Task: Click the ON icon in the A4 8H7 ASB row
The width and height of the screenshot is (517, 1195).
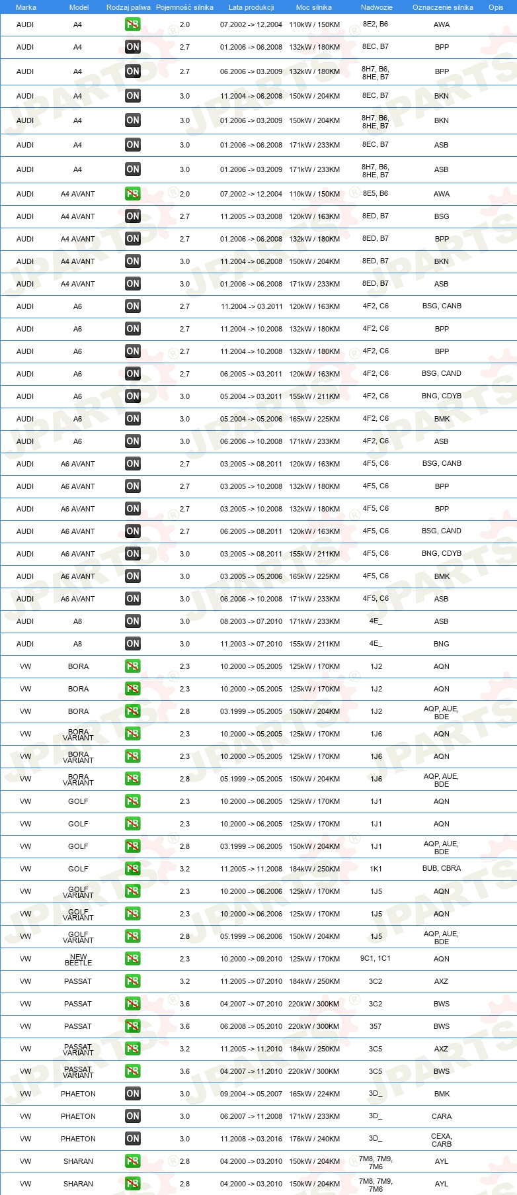Action: point(132,169)
